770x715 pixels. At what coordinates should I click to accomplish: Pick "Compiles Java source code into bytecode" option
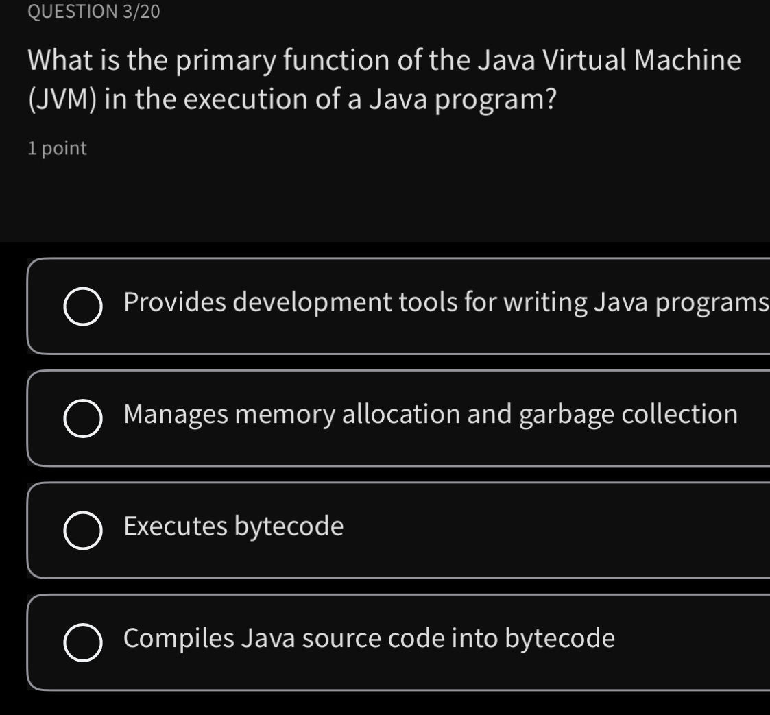click(x=370, y=638)
